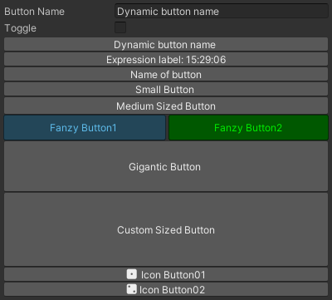The height and width of the screenshot is (300, 332).
Task: Enable the Toggle checkbox
Action: pyautogui.click(x=120, y=27)
